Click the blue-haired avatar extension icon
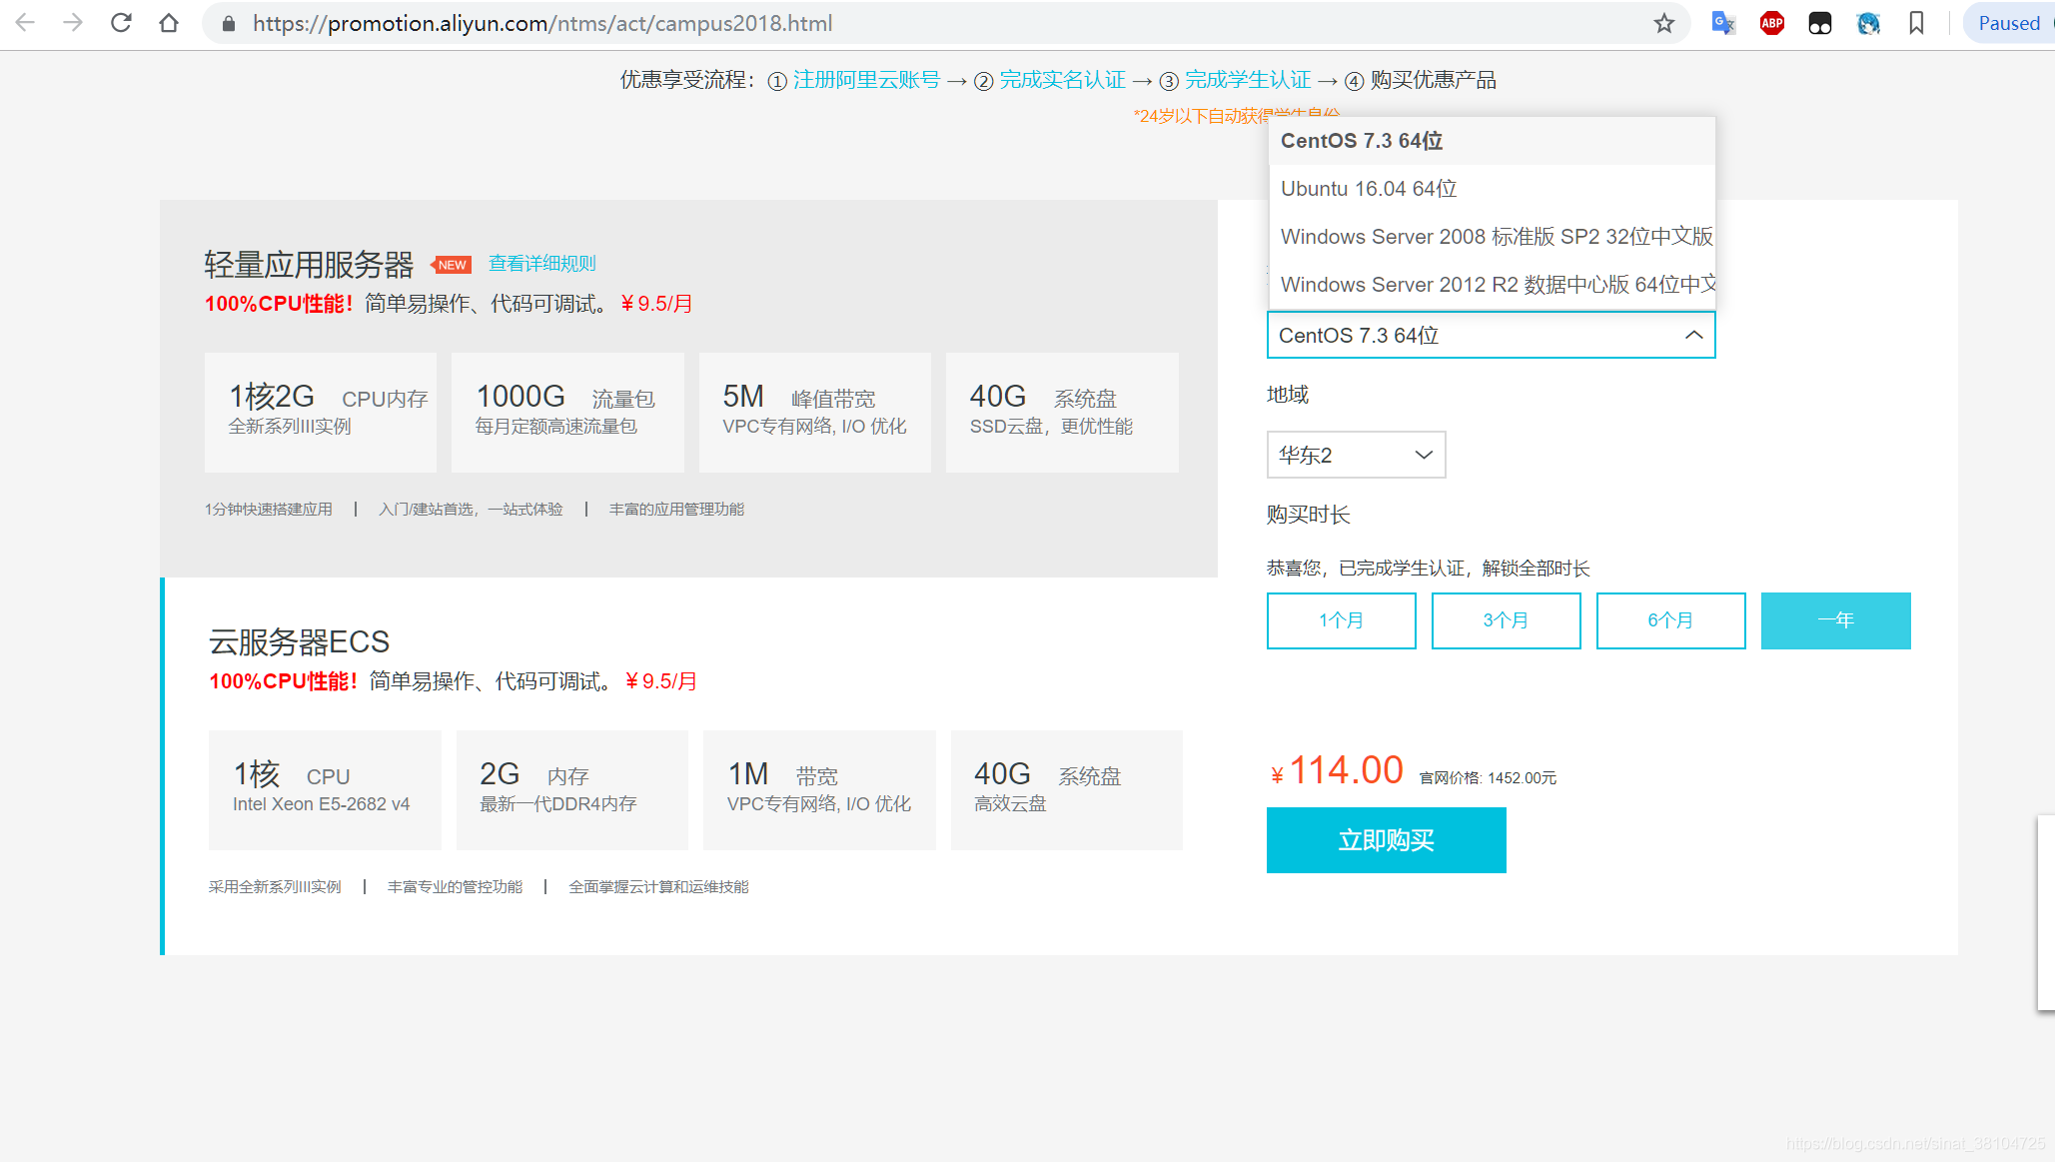This screenshot has width=2055, height=1162. point(1868,23)
